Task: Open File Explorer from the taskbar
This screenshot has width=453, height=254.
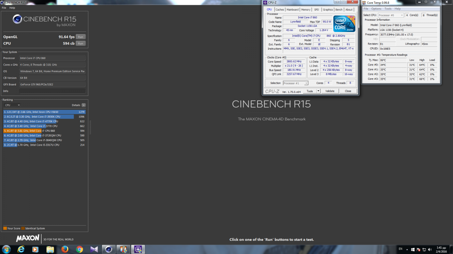Action: (50, 249)
